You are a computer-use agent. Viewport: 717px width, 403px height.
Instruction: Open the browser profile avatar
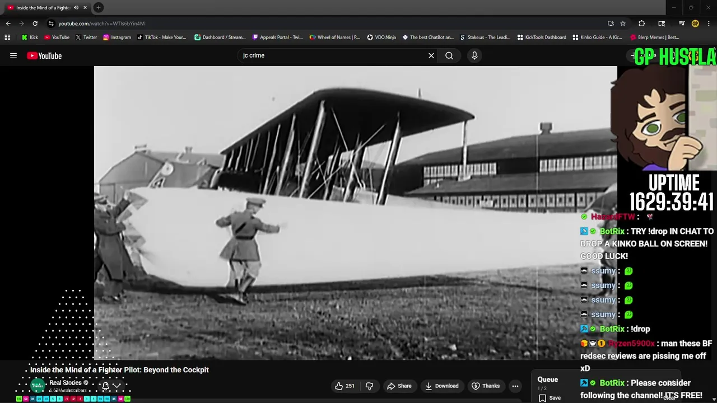(x=695, y=24)
